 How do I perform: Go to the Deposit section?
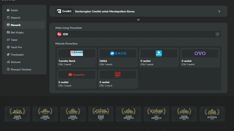(x=16, y=18)
